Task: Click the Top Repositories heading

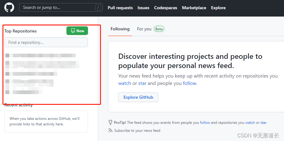Action: (21, 31)
